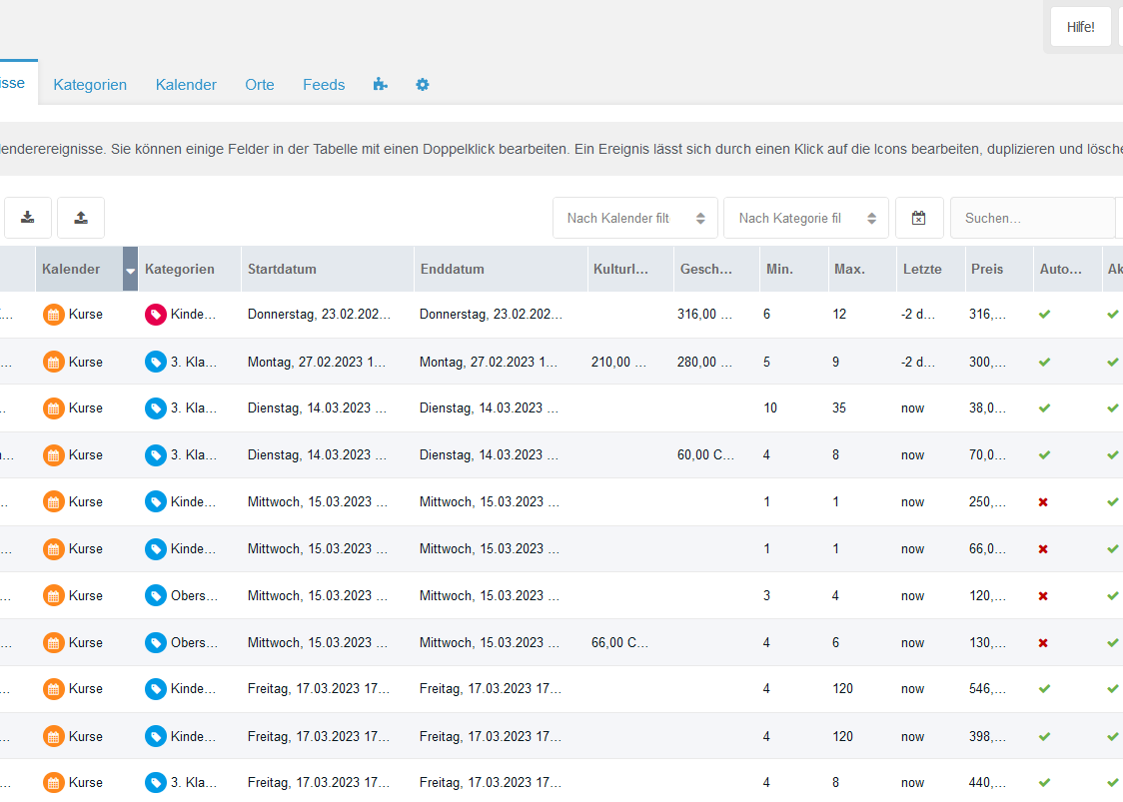Open the settings gear tab icon
The width and height of the screenshot is (1123, 802).
click(423, 85)
